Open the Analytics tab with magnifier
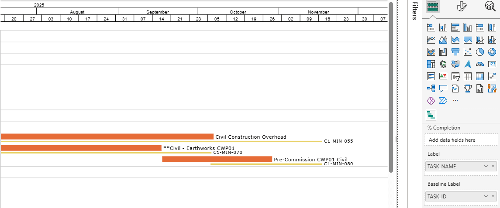The width and height of the screenshot is (500, 208). [490, 6]
